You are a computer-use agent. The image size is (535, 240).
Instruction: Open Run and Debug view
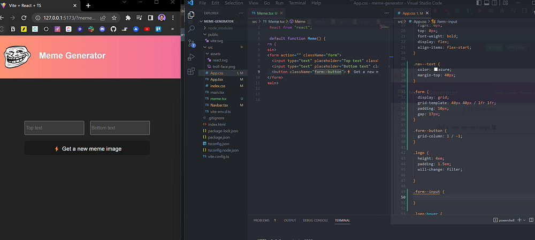point(191,57)
